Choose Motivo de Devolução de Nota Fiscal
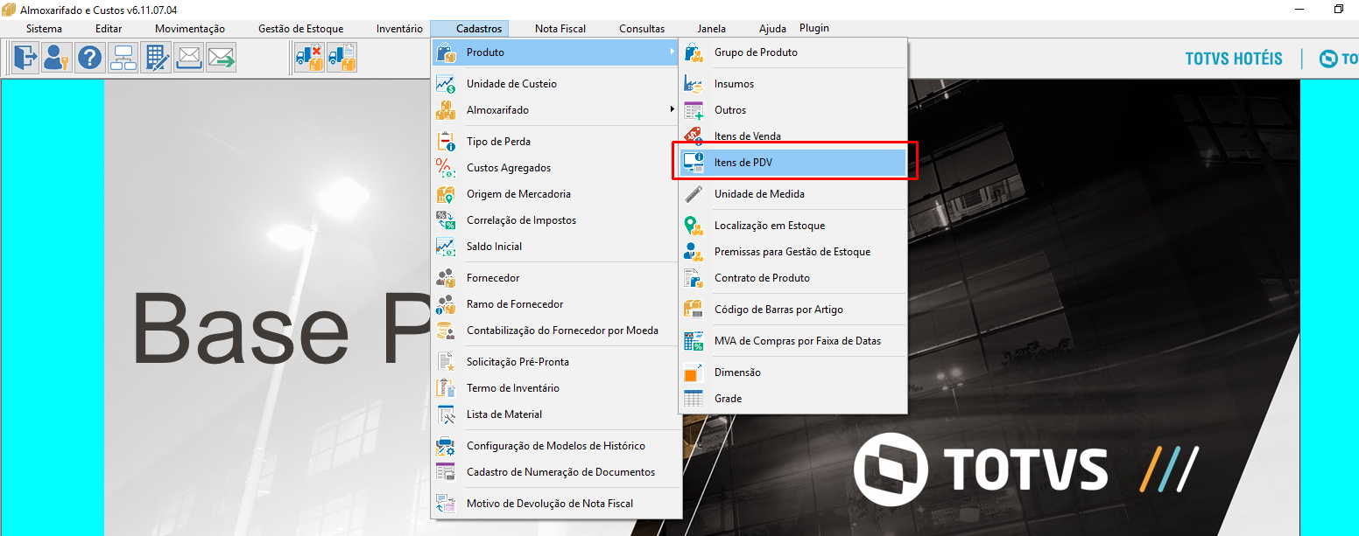1359x536 pixels. pos(556,504)
